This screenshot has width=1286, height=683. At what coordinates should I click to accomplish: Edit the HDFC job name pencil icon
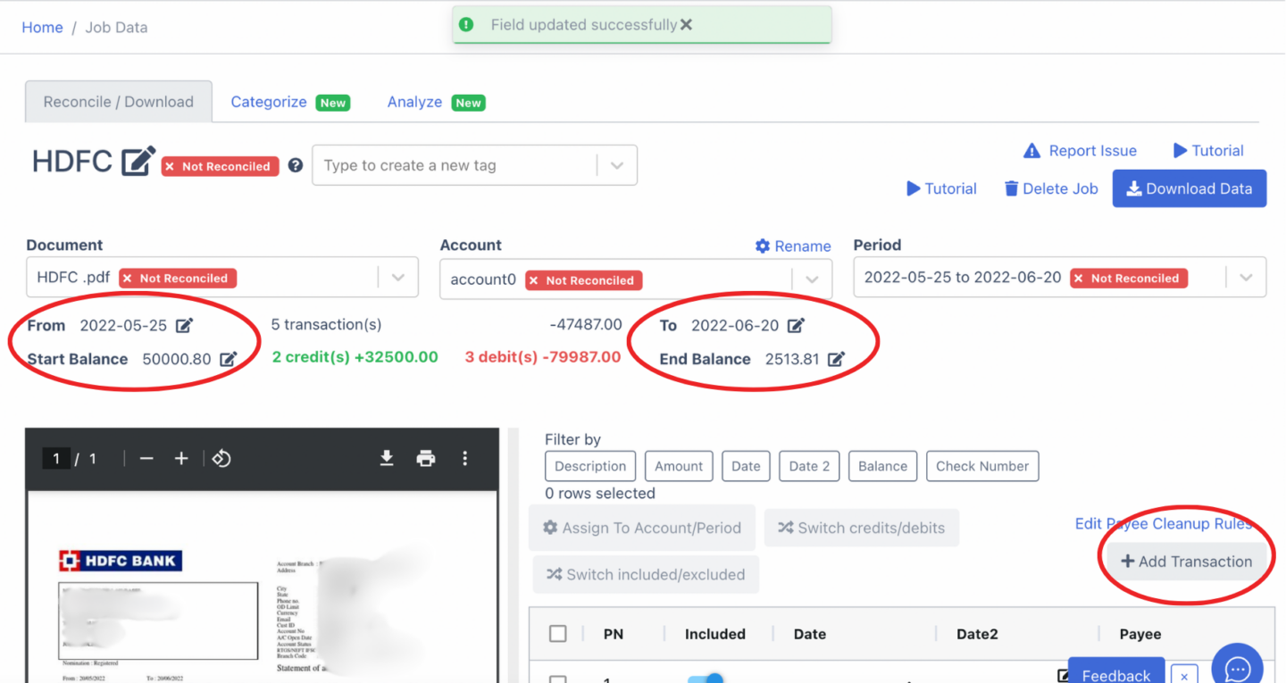click(138, 162)
